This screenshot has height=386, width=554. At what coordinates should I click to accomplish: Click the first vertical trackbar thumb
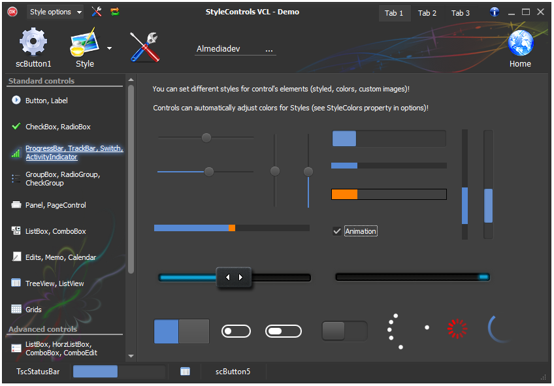[275, 171]
